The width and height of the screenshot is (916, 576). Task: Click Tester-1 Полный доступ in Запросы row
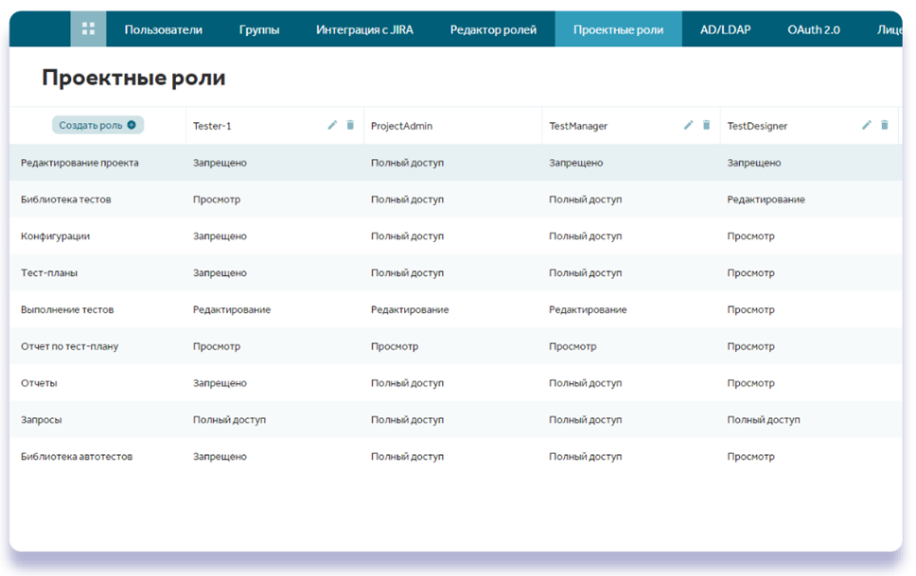click(x=230, y=419)
